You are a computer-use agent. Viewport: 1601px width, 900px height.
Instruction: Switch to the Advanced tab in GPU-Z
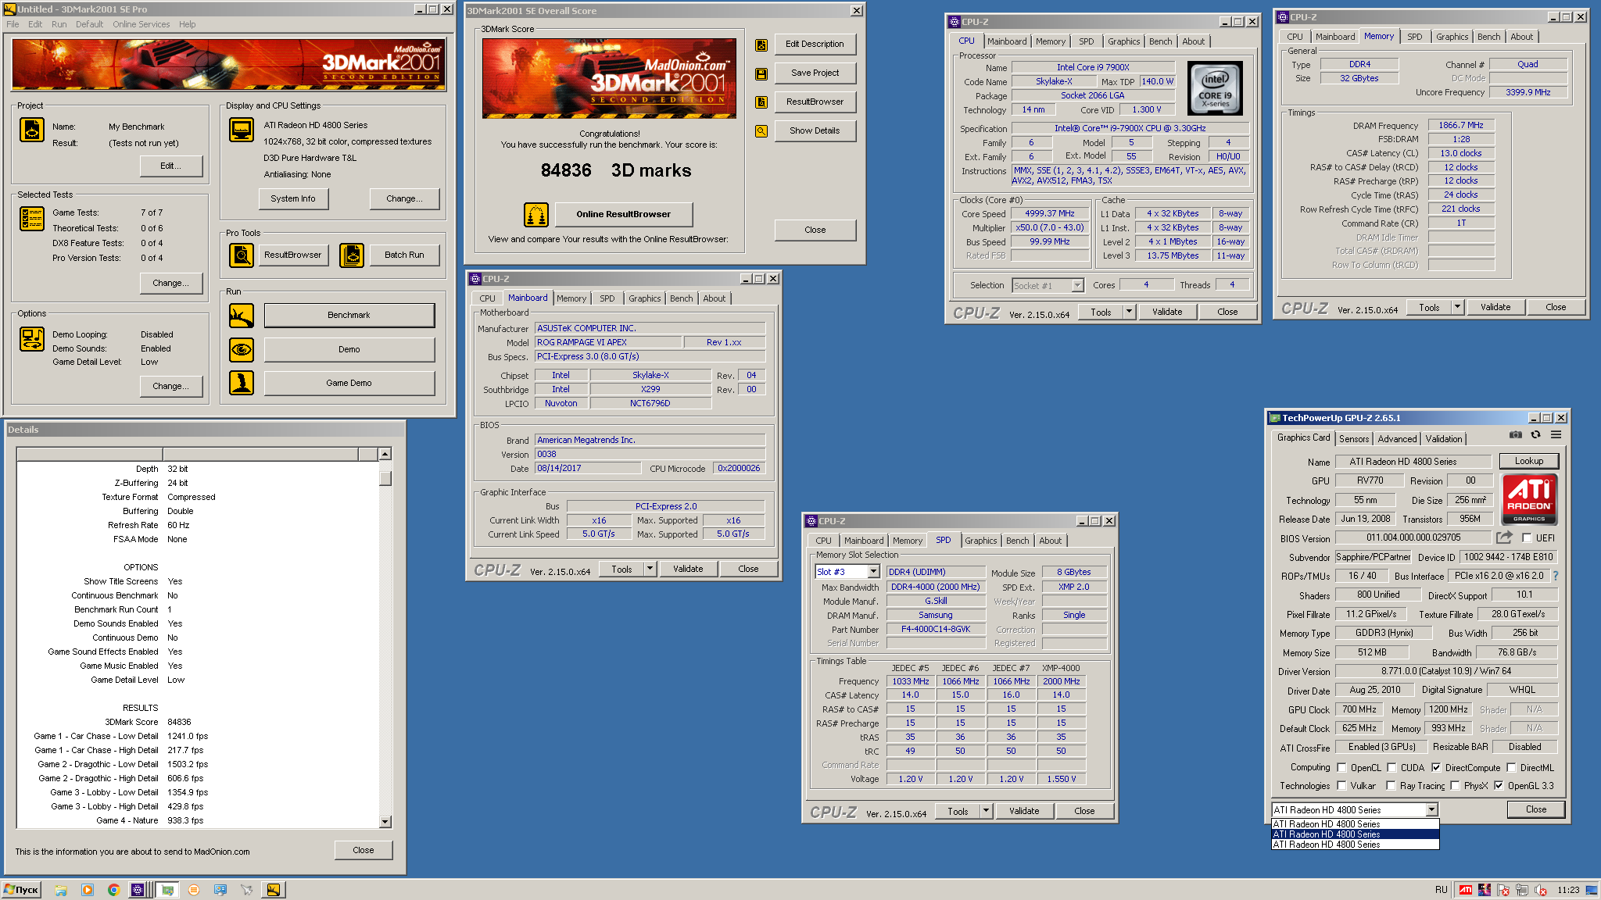coord(1397,439)
